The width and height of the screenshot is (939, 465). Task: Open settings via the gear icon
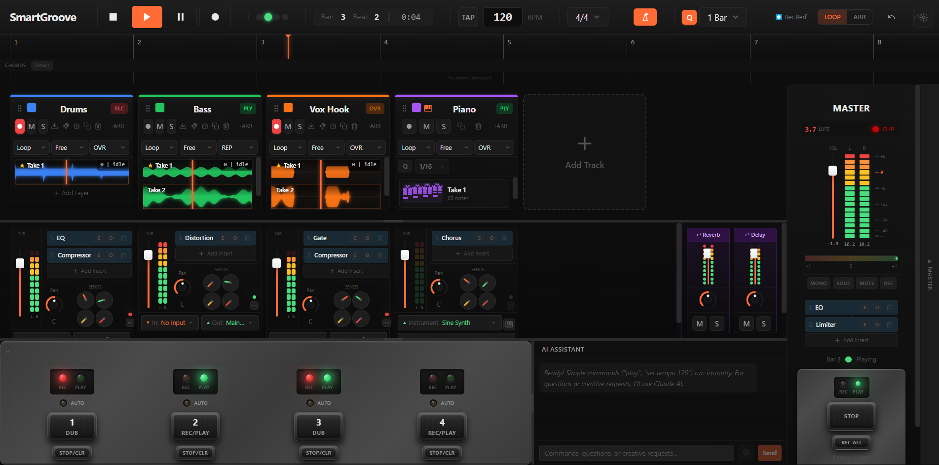pos(923,17)
